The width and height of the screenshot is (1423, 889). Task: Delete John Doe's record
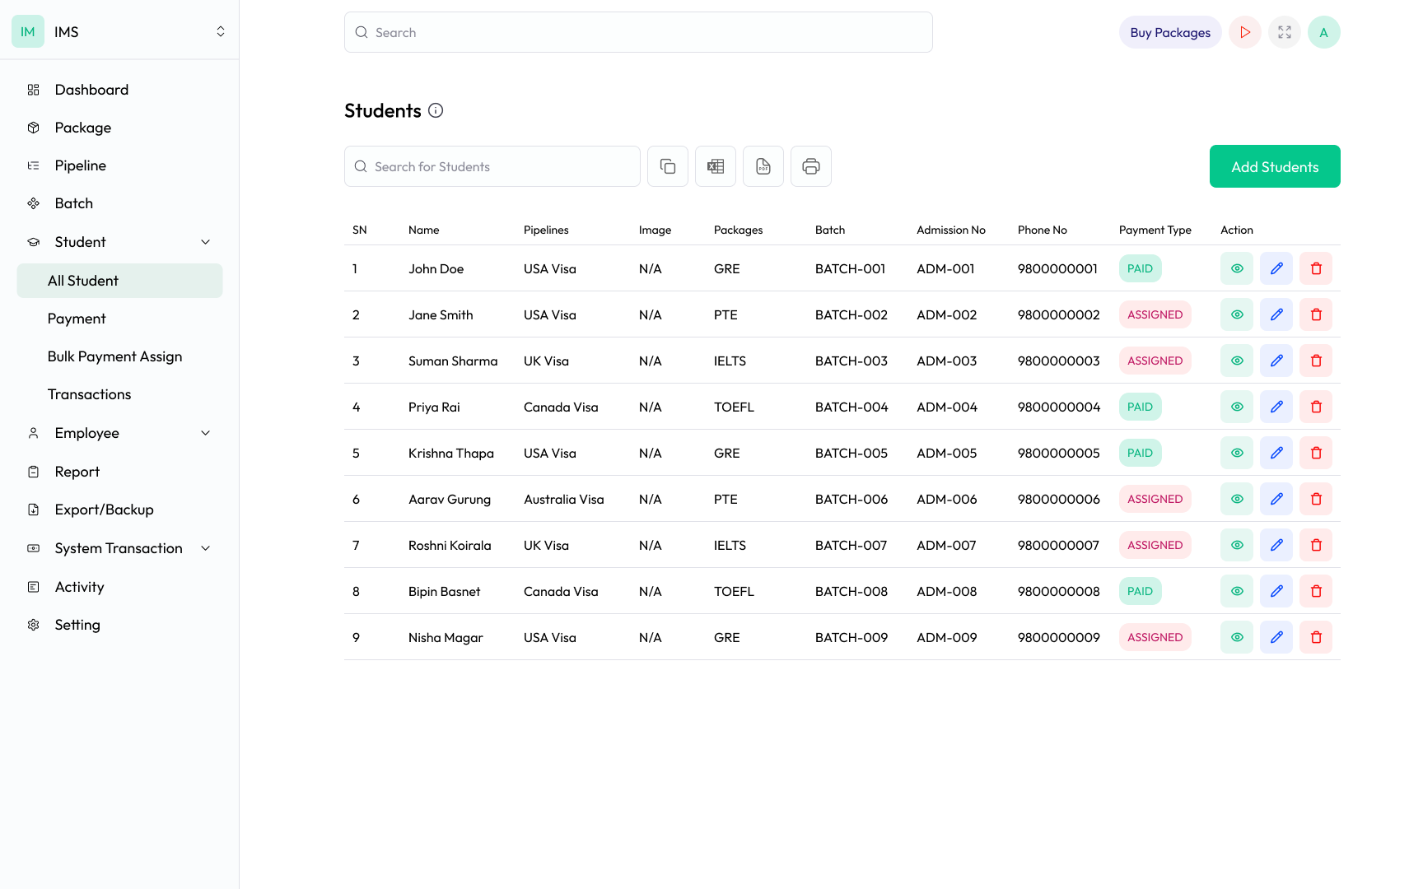tap(1316, 268)
